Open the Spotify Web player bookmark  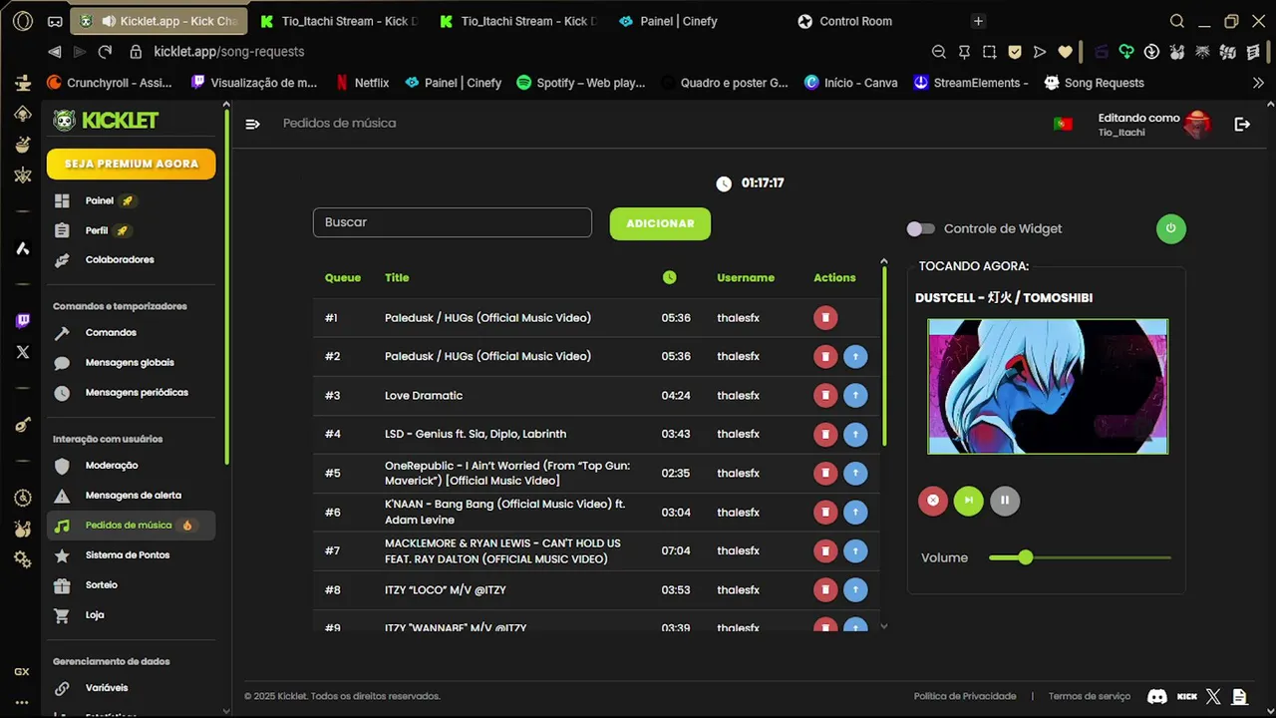click(x=581, y=83)
